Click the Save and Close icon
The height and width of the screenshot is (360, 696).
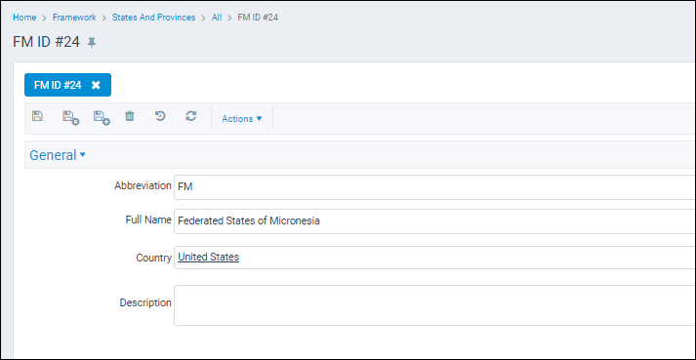coord(70,118)
